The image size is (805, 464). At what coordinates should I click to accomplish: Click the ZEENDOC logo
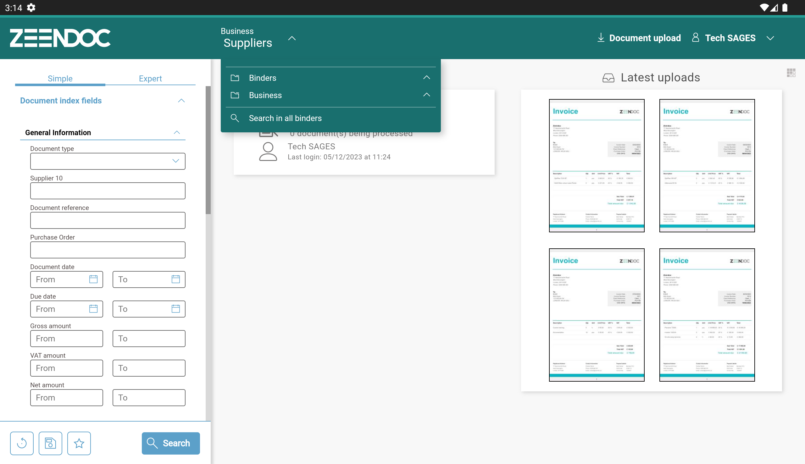60,38
